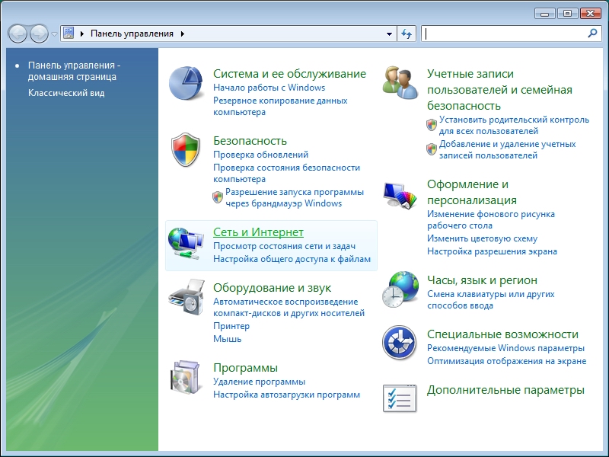Open 'Учетные записи пользователей и семейная безопасность'
The height and width of the screenshot is (457, 609).
pyautogui.click(x=500, y=90)
